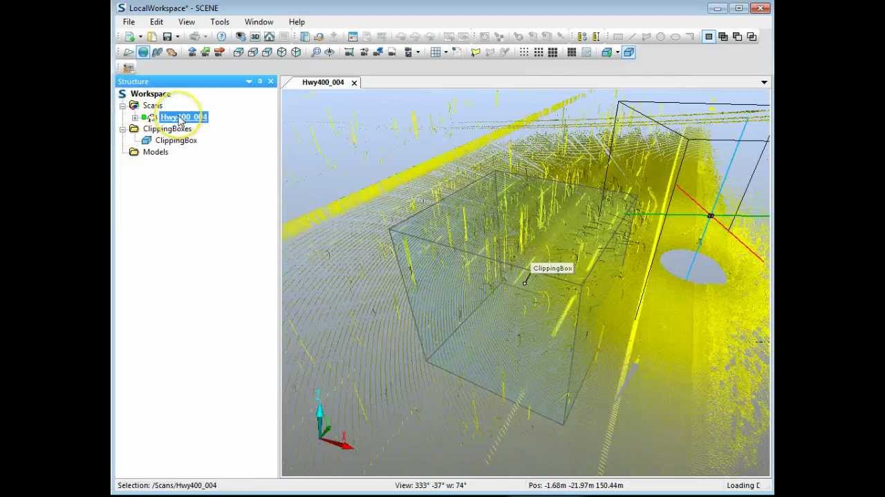Pin the Structure panel

[260, 81]
